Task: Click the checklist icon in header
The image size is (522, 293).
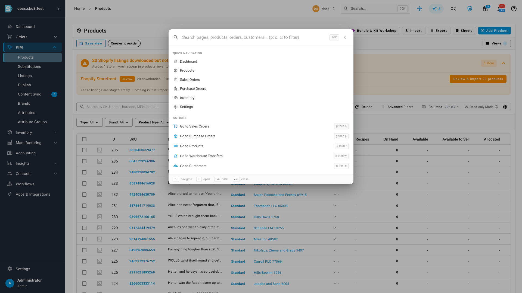Action: point(453,9)
